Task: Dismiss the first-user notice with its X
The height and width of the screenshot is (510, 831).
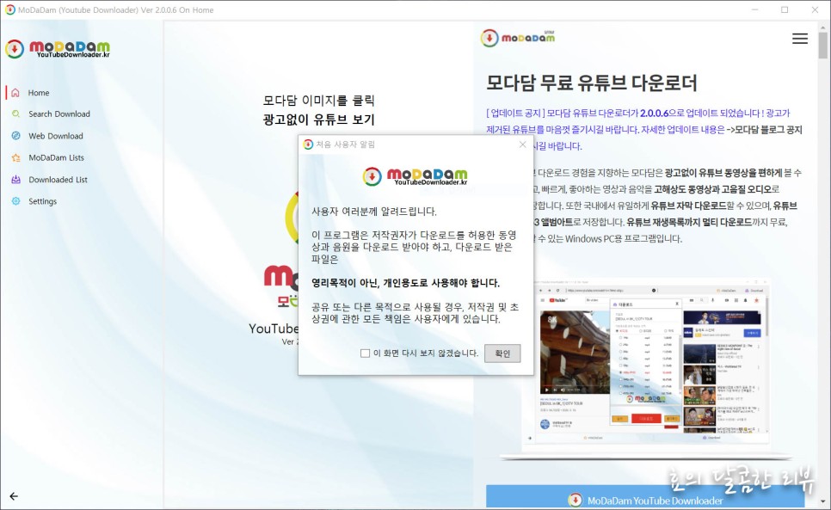Action: 522,145
